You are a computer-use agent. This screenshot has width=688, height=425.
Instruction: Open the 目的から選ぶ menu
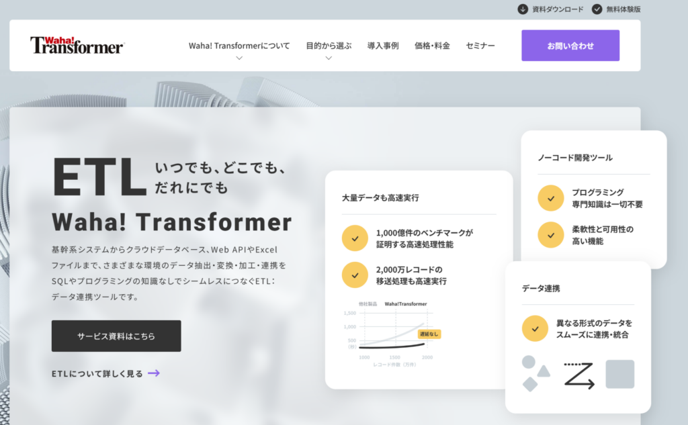(329, 46)
